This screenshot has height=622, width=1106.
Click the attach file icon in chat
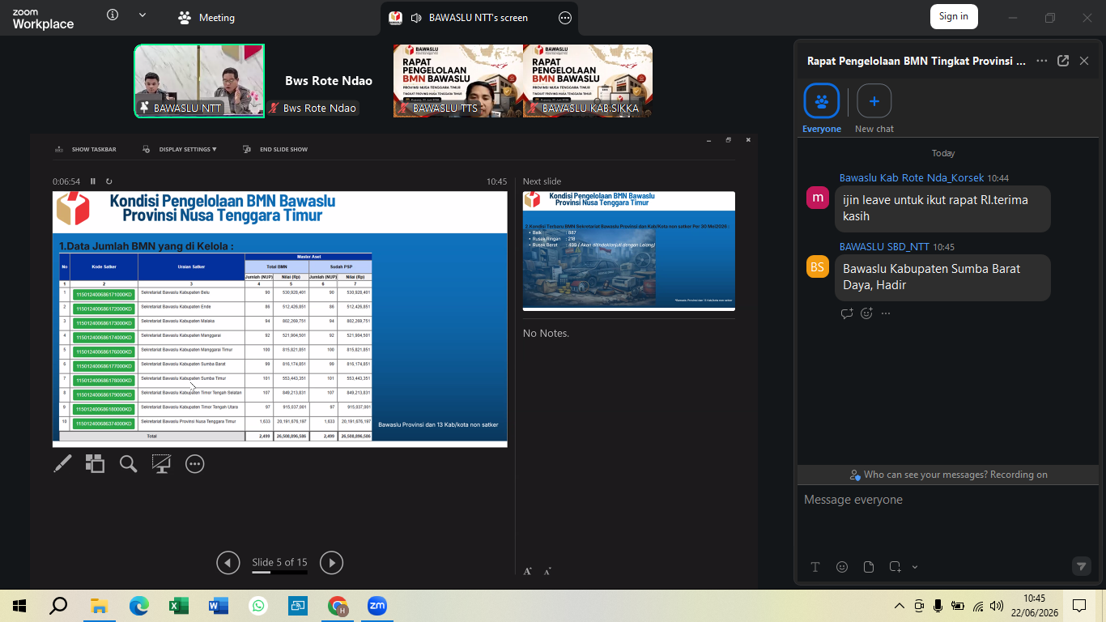(x=869, y=567)
